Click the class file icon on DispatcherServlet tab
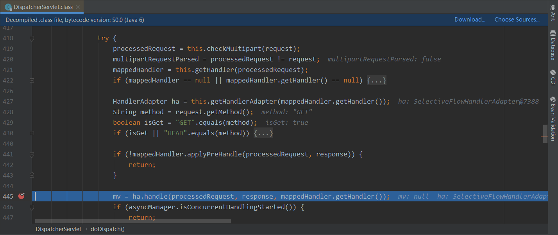Image resolution: width=558 pixels, height=235 pixels. click(8, 7)
